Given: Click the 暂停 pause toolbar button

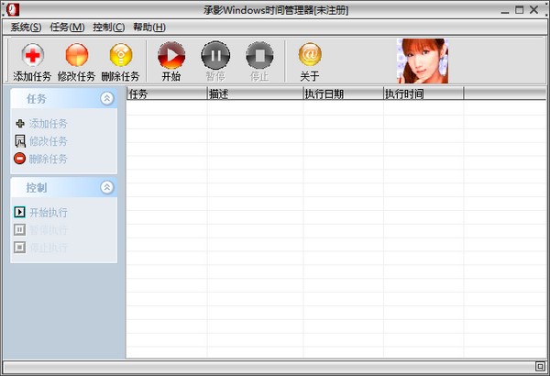Looking at the screenshot, I should (215, 55).
